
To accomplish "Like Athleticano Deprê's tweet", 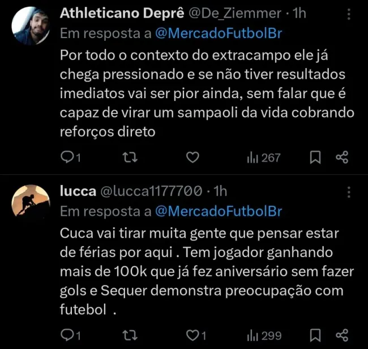I will (x=192, y=158).
